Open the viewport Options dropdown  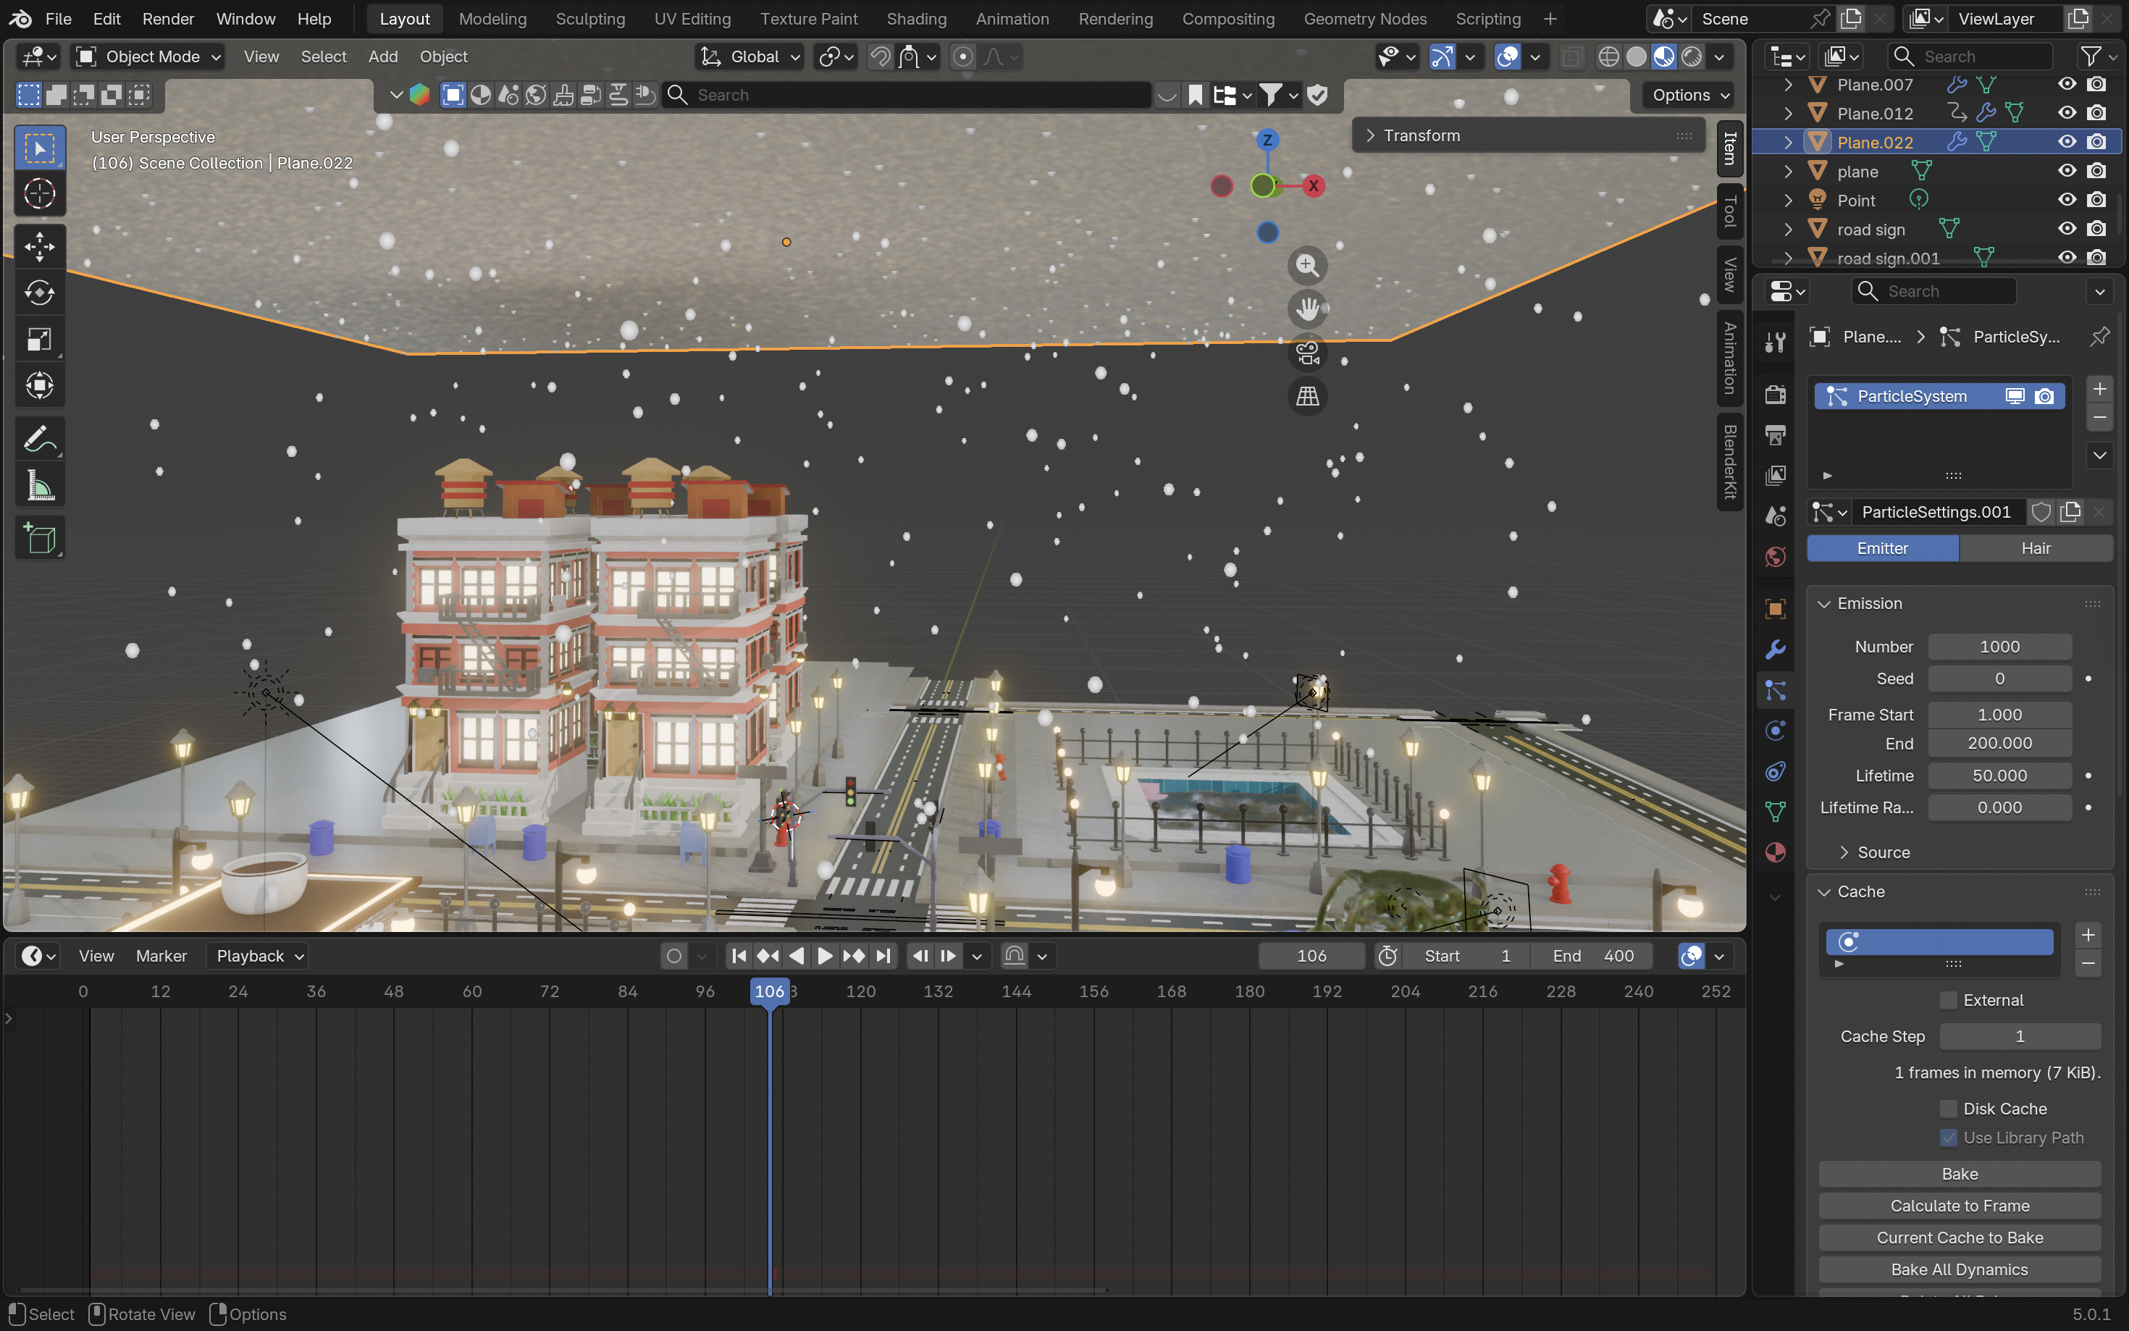pos(1689,95)
